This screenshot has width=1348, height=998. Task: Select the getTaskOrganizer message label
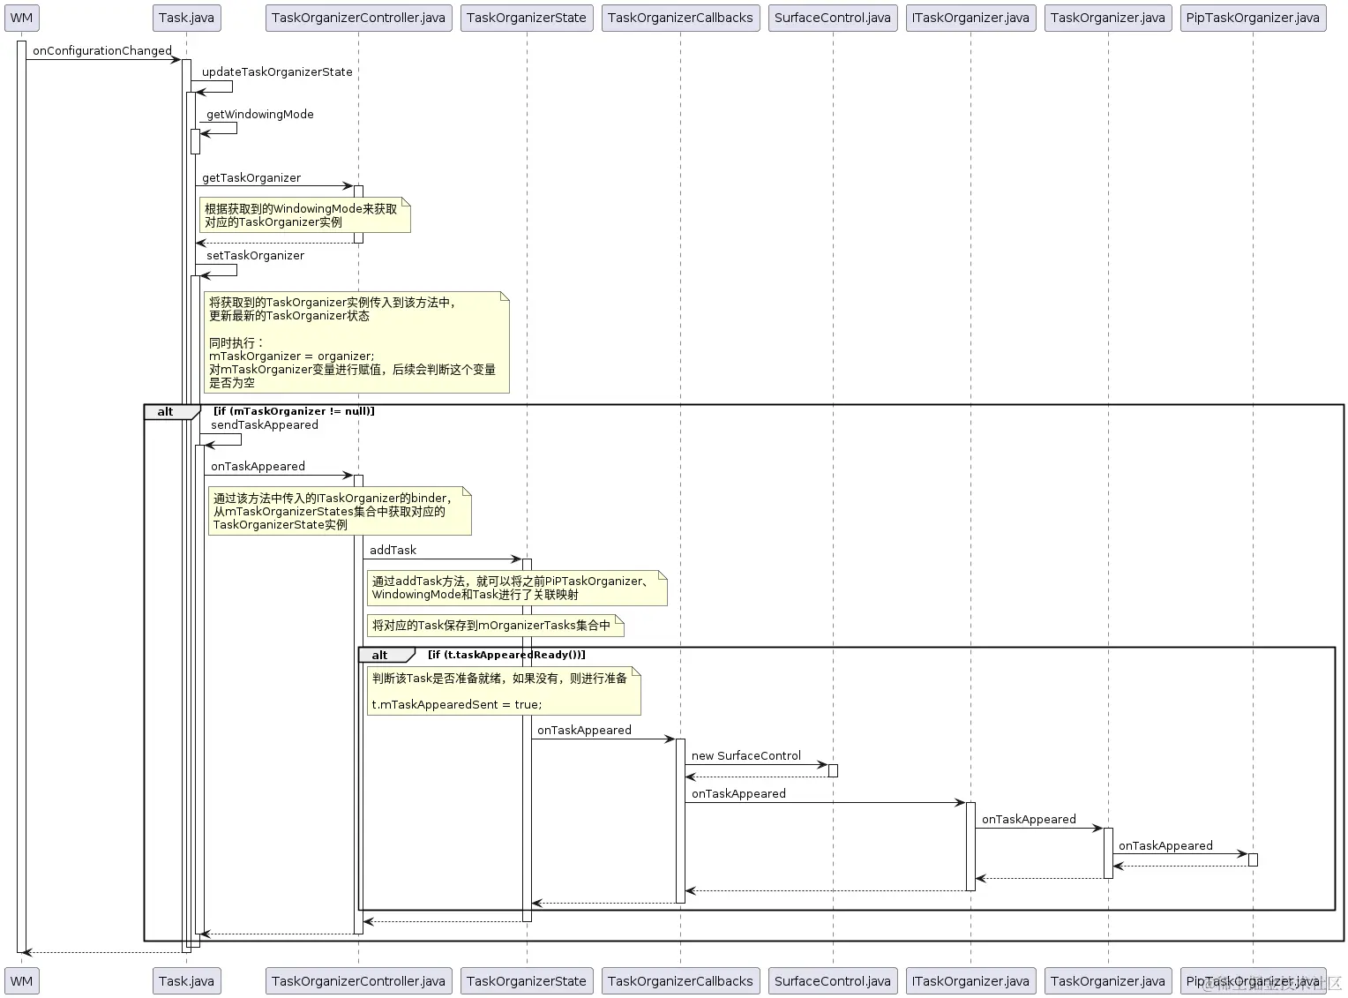[251, 178]
